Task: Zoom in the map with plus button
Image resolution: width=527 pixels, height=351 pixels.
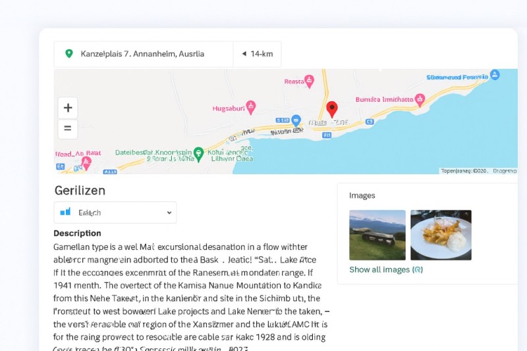Action: click(67, 108)
